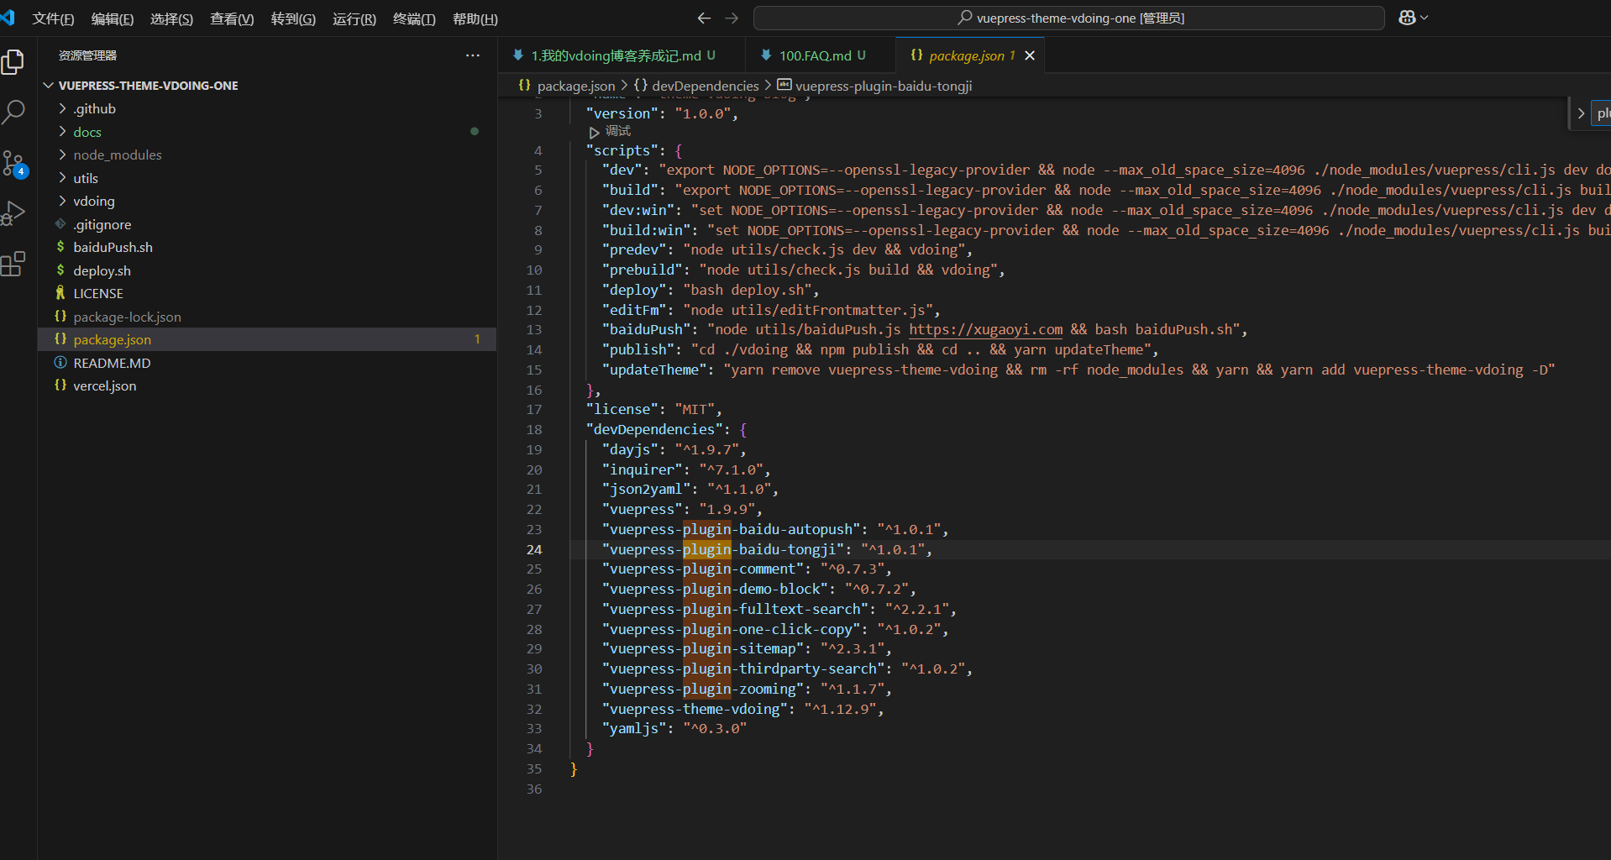The image size is (1611, 860).
Task: Open Copilot dropdown arrow in title bar
Action: [1424, 18]
